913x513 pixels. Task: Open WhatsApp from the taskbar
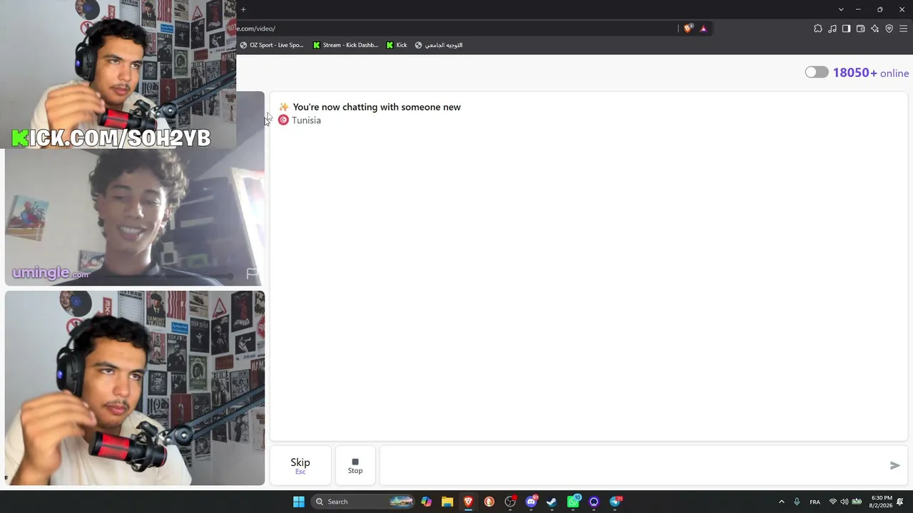[x=573, y=502]
